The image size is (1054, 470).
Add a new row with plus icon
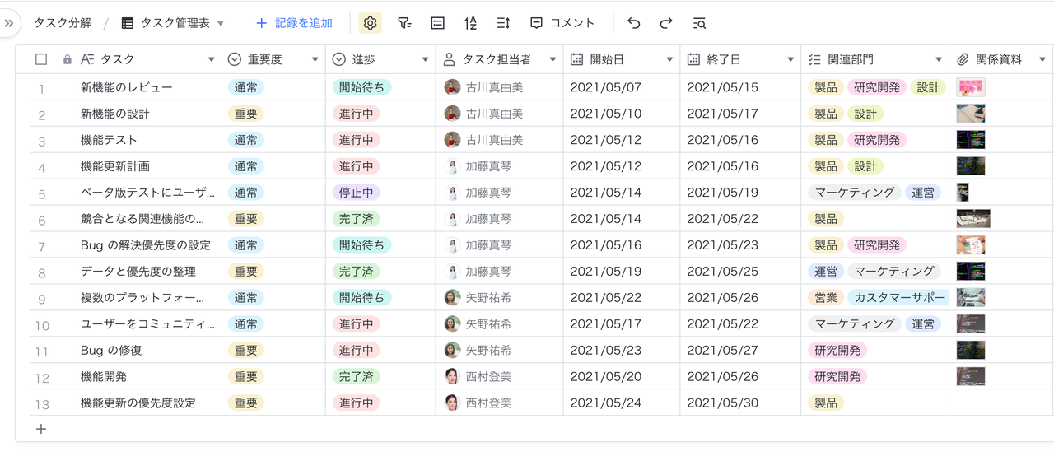41,429
